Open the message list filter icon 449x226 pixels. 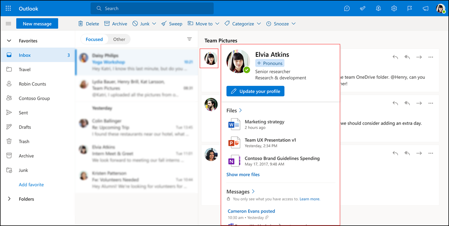189,39
